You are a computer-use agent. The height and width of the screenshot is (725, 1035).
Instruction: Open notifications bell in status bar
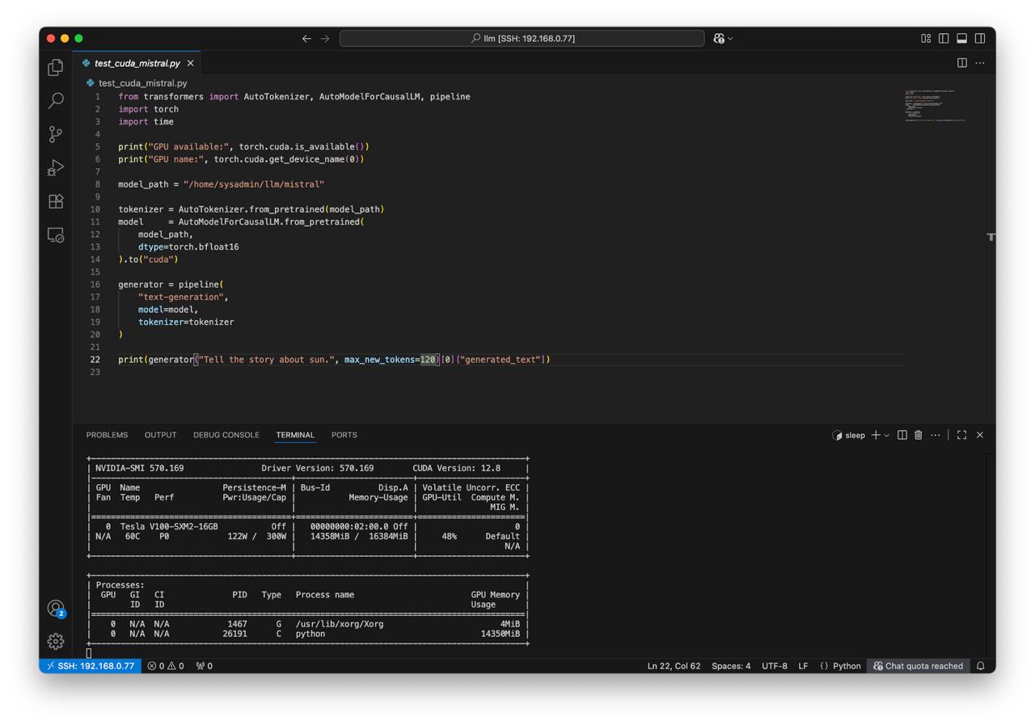(981, 666)
